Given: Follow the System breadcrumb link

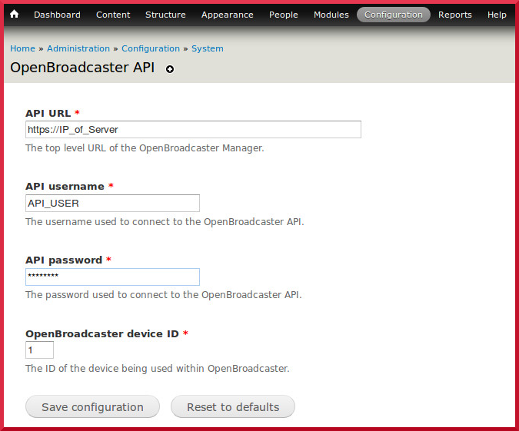Looking at the screenshot, I should click(207, 48).
